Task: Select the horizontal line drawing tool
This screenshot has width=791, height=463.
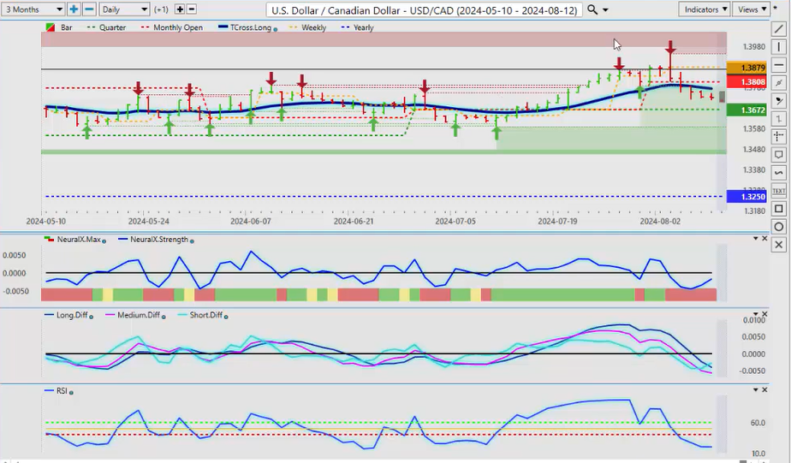Action: point(779,64)
